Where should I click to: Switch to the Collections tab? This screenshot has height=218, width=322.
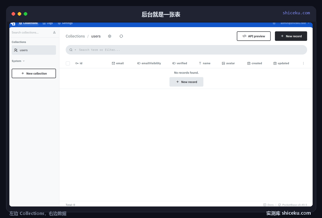28,23
